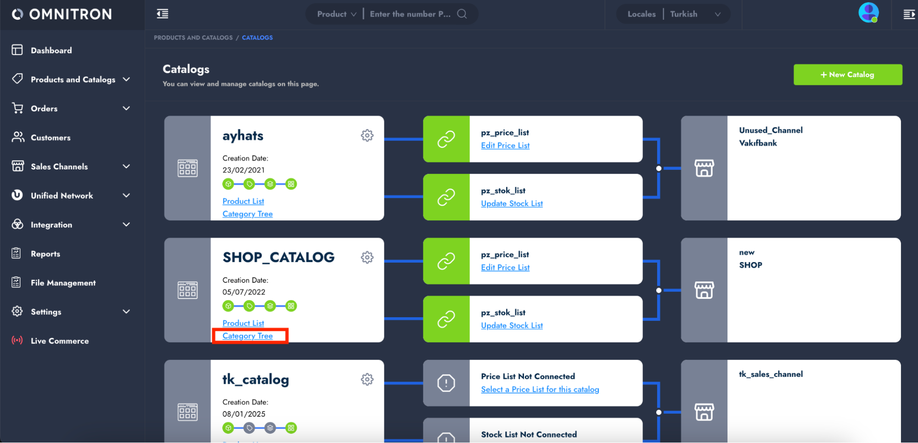Click the product number search field

[410, 14]
